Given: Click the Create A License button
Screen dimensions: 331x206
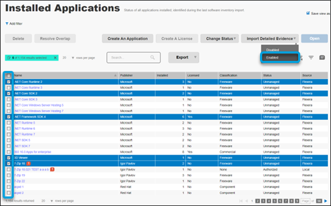Looking at the screenshot, I should pos(177,39).
